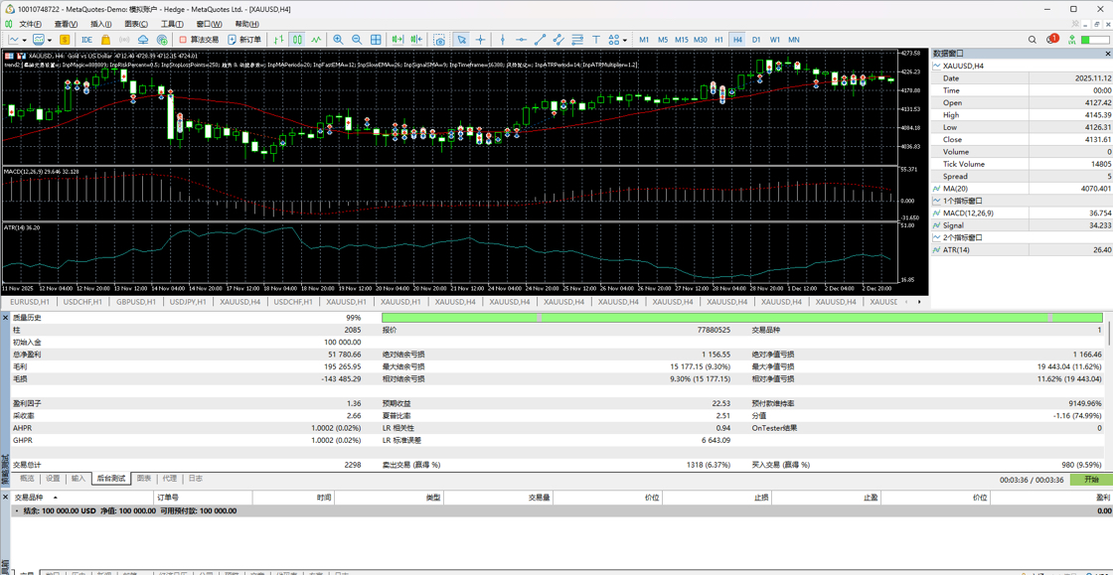The width and height of the screenshot is (1113, 575).
Task: Switch to the 日志 tester tab
Action: point(195,479)
